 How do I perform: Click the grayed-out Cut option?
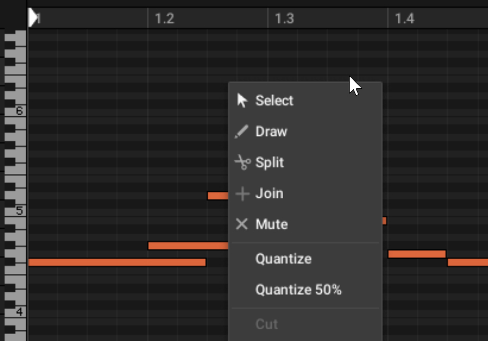point(266,325)
